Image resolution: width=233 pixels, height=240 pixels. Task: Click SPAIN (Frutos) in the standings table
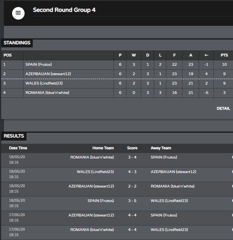39,65
